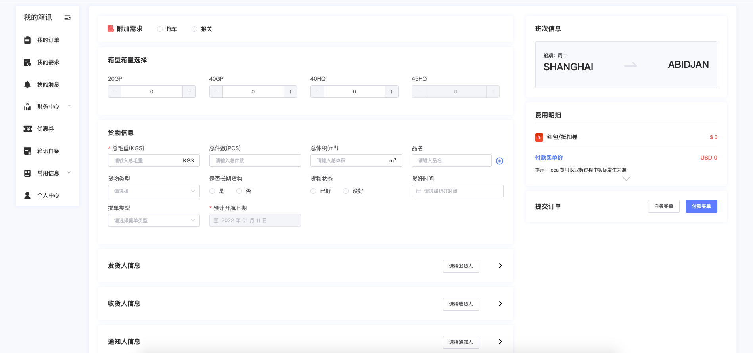
Task: Click calendar icon in 预计开航日期 field
Action: click(x=216, y=220)
